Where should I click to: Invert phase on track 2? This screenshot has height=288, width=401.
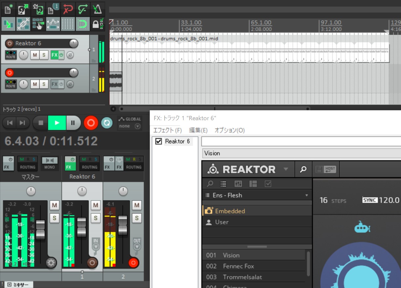coord(70,84)
